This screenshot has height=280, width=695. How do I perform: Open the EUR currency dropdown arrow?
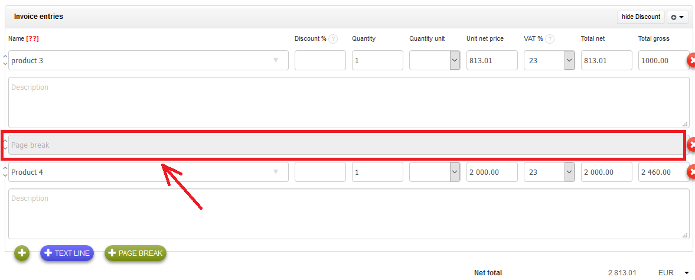(x=687, y=273)
